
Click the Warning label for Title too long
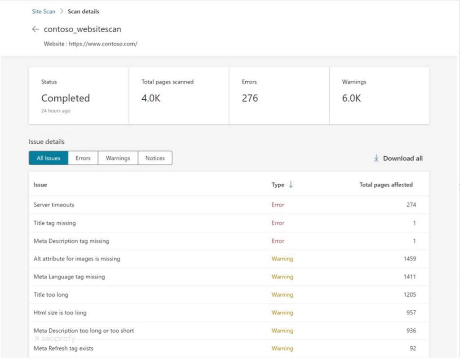282,295
